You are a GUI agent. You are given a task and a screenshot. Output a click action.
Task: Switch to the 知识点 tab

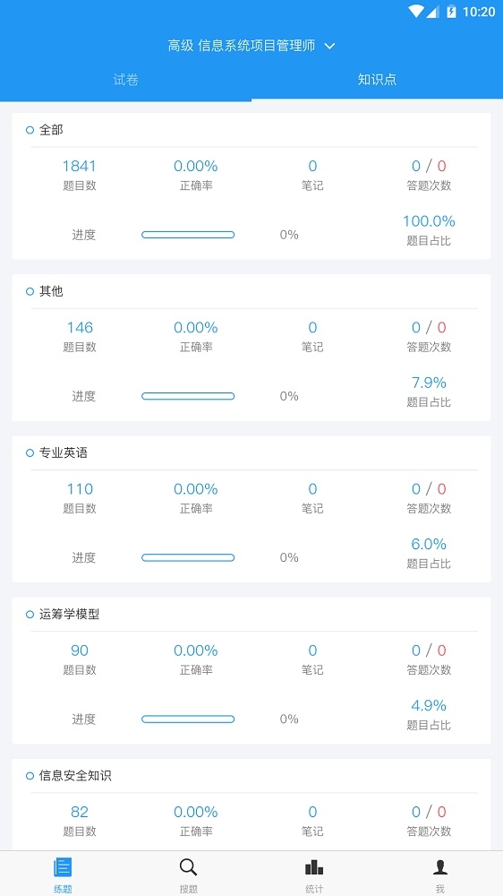(x=377, y=80)
